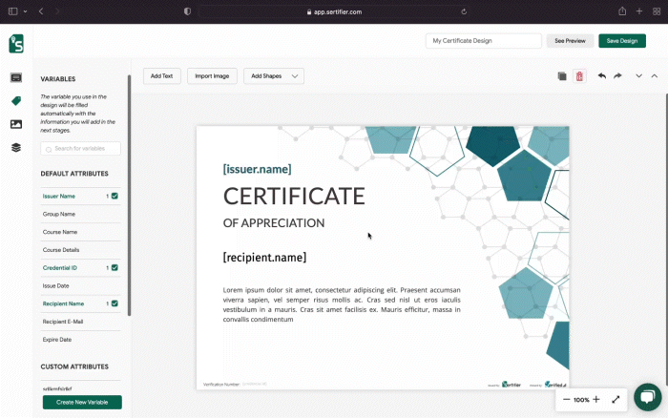Click the browser share icon
Screen dimensions: 668x418
pos(622,11)
